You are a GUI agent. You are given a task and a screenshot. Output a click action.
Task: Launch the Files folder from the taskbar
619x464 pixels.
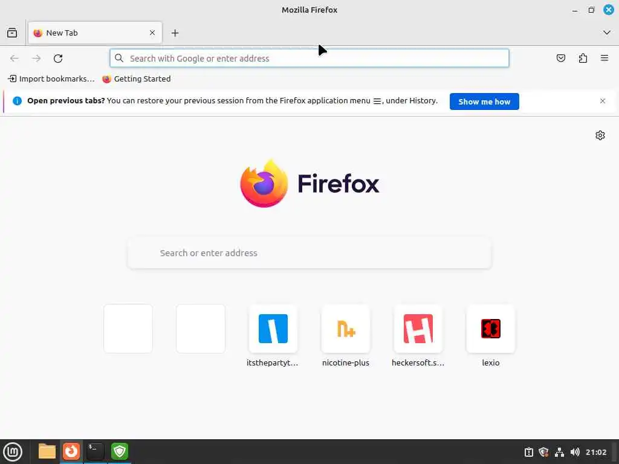[47, 451]
